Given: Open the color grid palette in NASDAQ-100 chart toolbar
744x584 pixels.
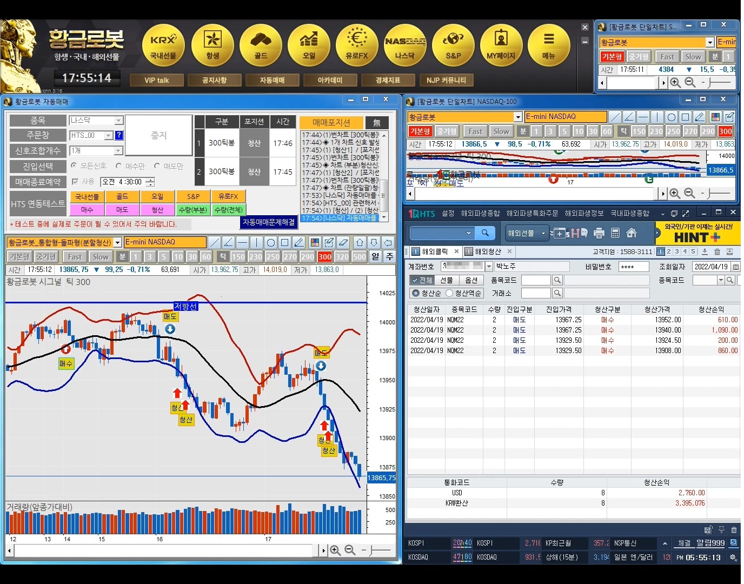Looking at the screenshot, I should pos(715,117).
